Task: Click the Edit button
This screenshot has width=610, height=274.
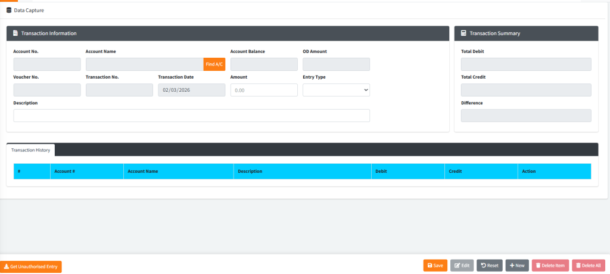Action: 462,266
